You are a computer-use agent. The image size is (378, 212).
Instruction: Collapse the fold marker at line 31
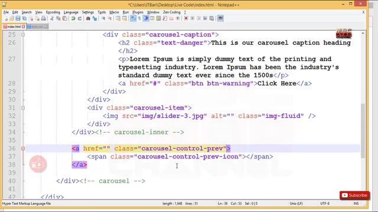coord(23,108)
